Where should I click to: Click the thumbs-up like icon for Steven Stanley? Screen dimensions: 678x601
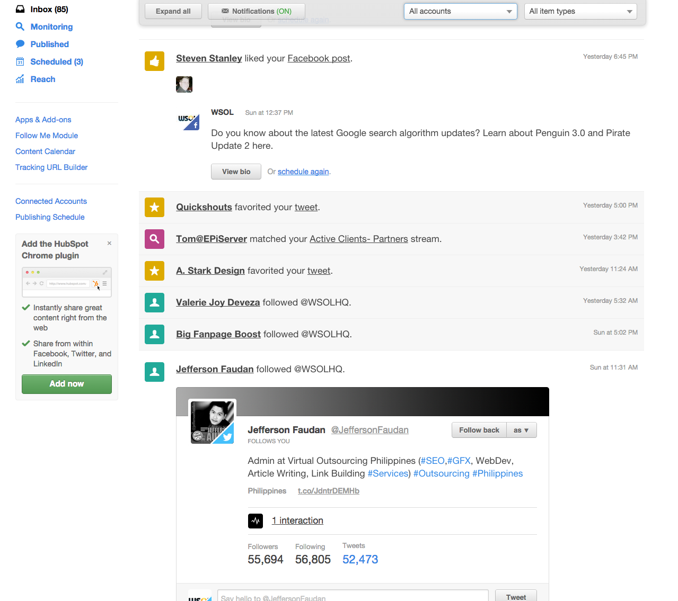tap(154, 61)
